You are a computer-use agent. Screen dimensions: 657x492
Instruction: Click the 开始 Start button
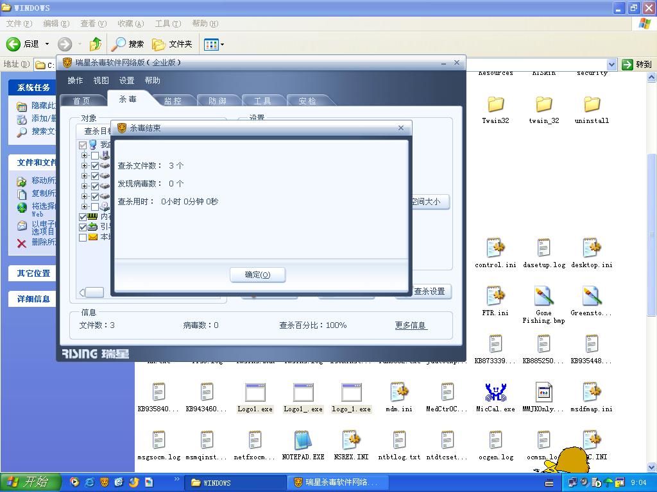click(30, 482)
